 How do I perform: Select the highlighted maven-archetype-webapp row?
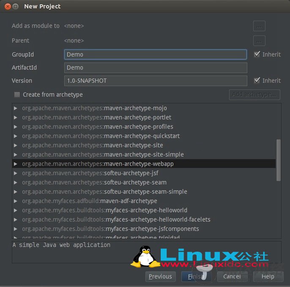pyautogui.click(x=144, y=164)
